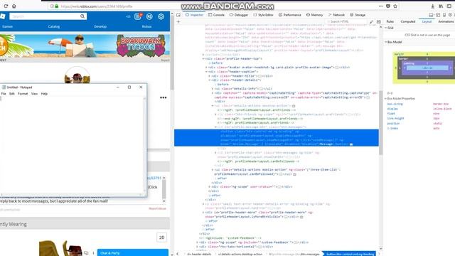The height and width of the screenshot is (256, 455).
Task: Click the magnifier icon in Roblox search
Action: (x=82, y=16)
